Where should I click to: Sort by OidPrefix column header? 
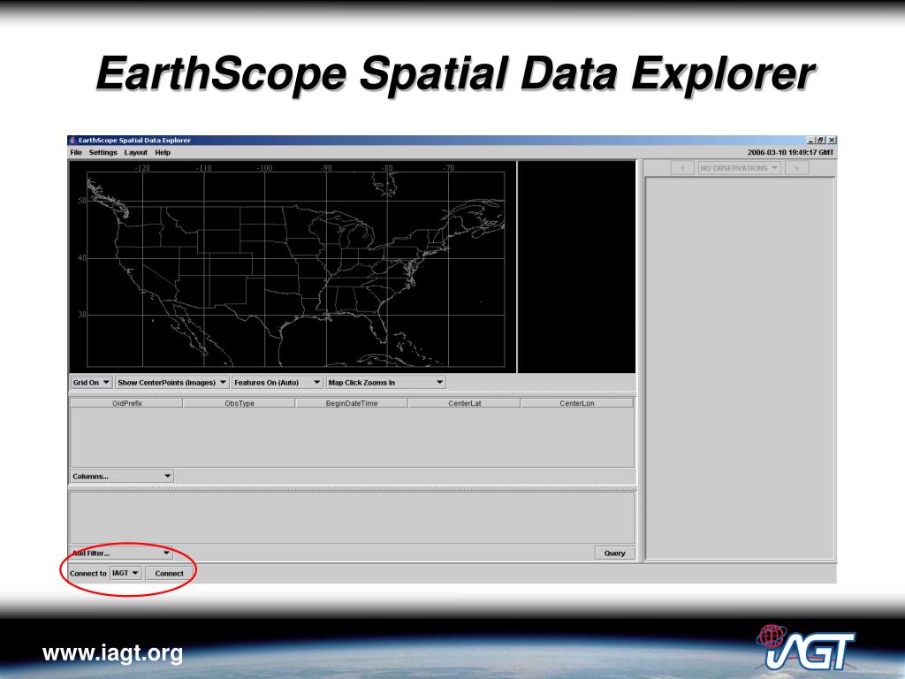[x=127, y=403]
